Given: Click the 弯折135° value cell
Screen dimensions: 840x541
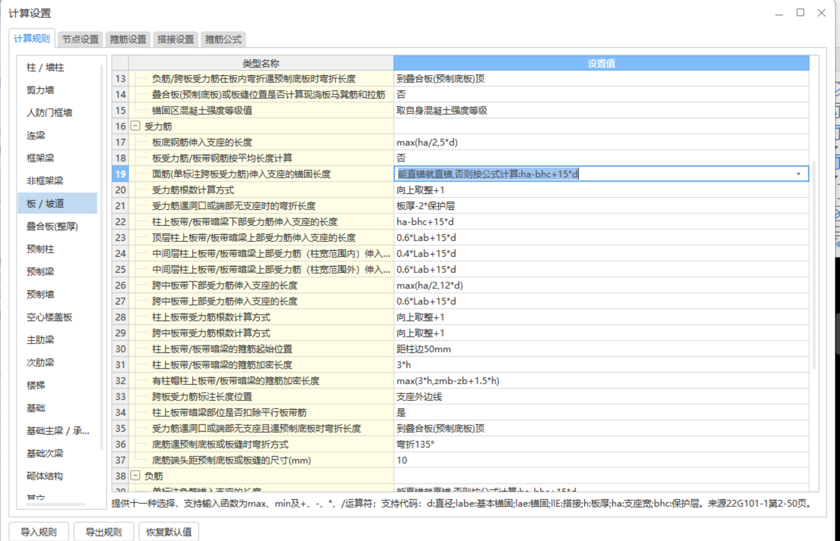Looking at the screenshot, I should coord(601,444).
